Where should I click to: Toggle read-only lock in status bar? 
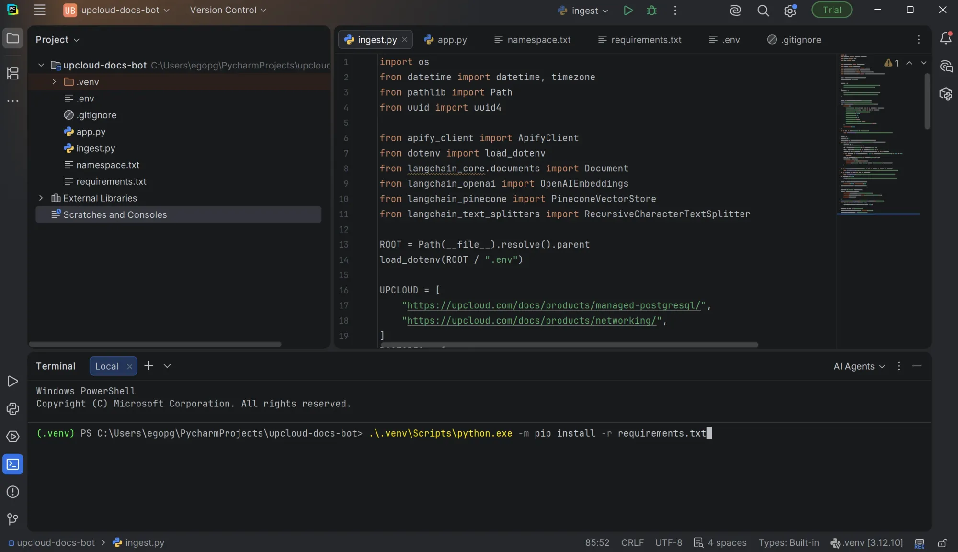[943, 543]
